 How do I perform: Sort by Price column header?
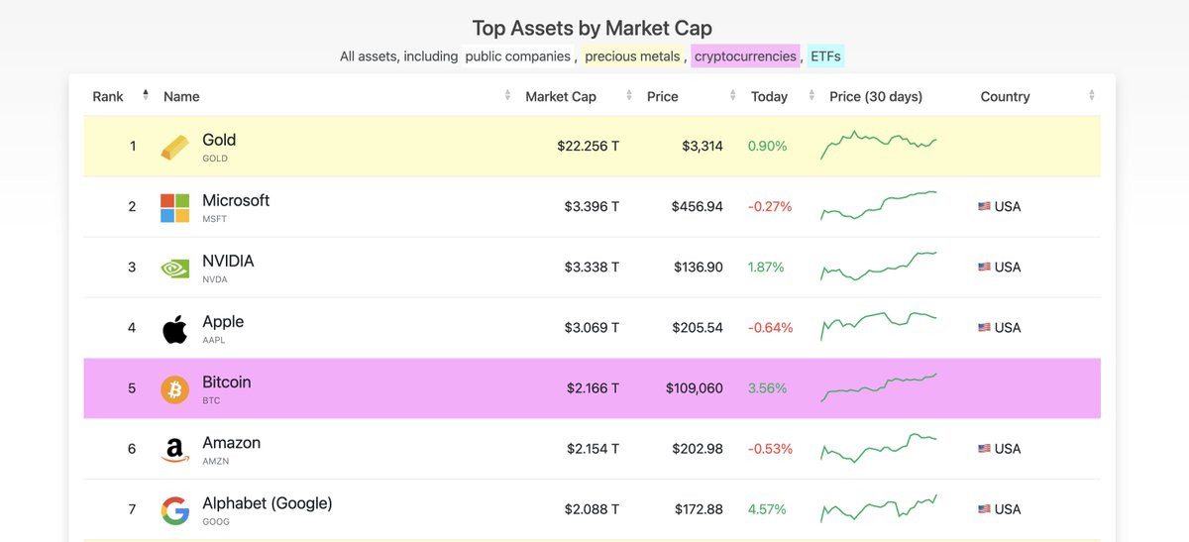point(662,96)
